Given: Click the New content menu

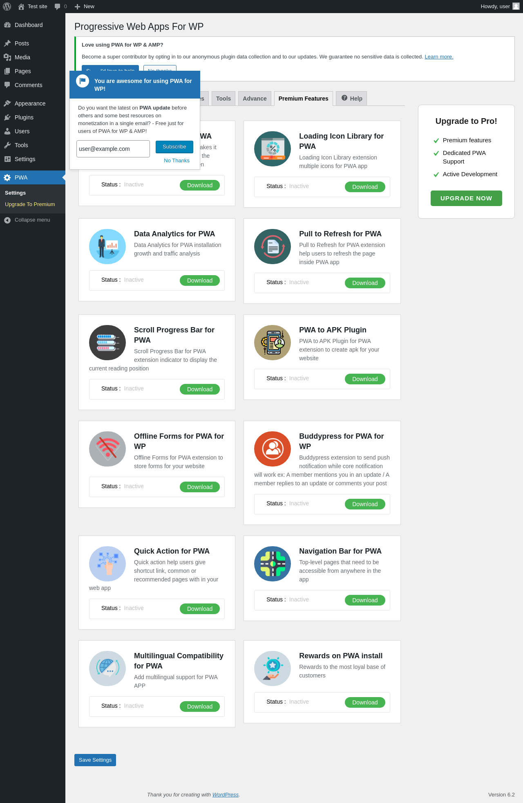Looking at the screenshot, I should point(85,7).
